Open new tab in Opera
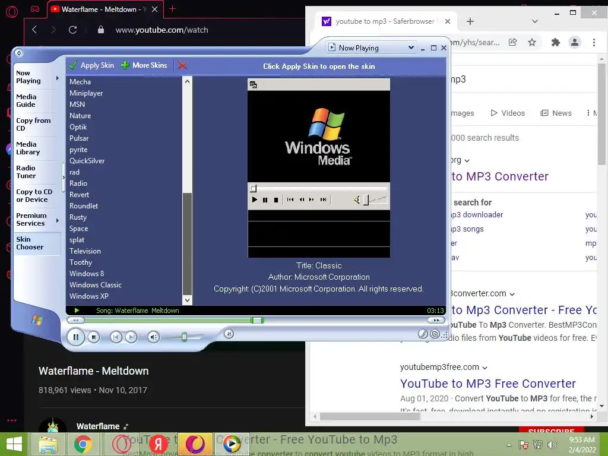Image resolution: width=608 pixels, height=456 pixels. click(x=173, y=9)
